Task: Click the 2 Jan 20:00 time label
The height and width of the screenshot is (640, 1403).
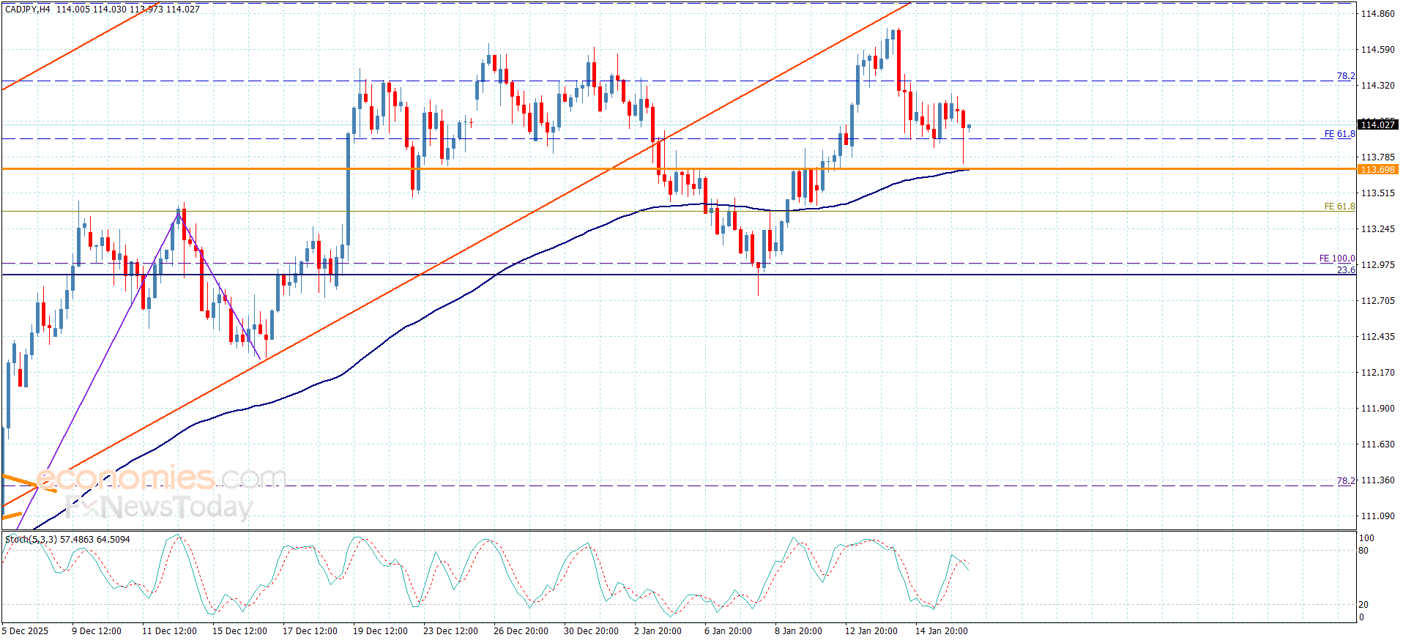Action: point(658,631)
